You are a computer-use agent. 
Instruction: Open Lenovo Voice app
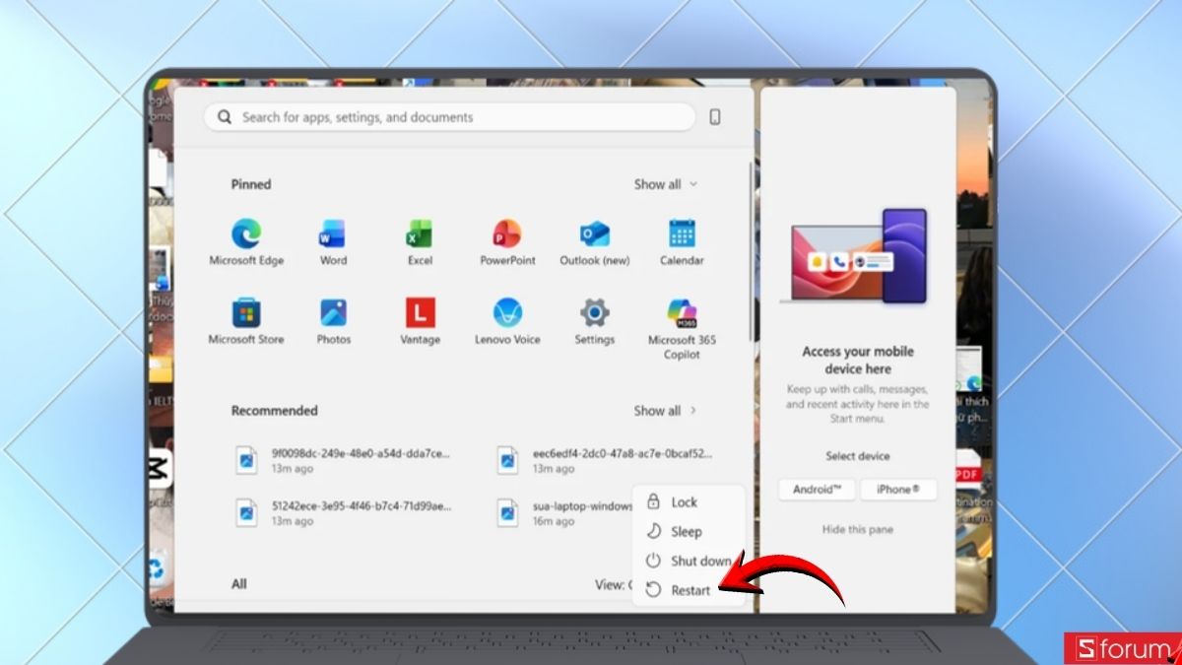(507, 321)
